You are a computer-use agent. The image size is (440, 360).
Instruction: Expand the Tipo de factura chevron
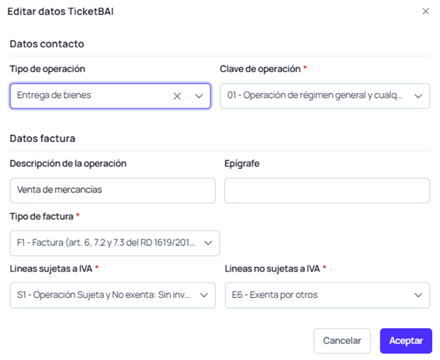(x=208, y=243)
